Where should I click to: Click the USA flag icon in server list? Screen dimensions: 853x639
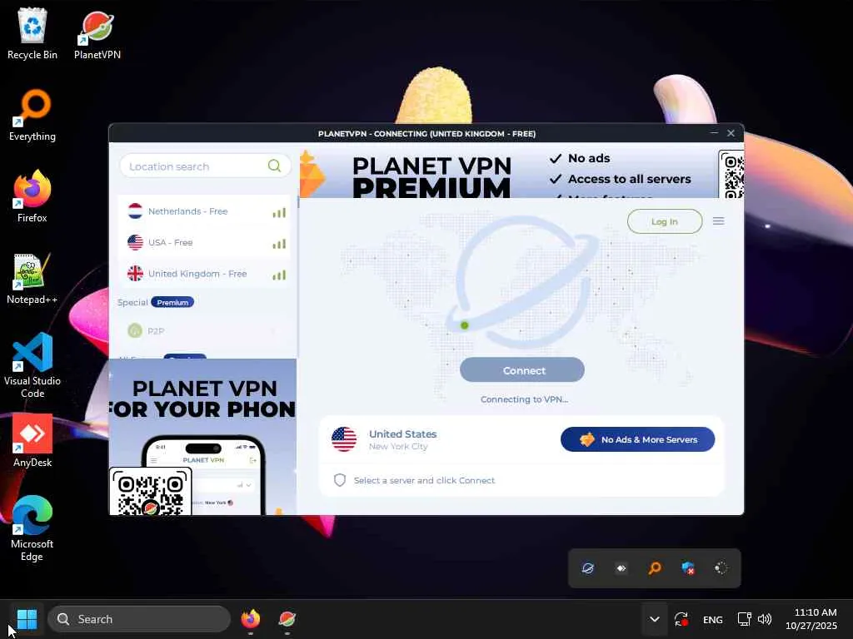(x=135, y=242)
